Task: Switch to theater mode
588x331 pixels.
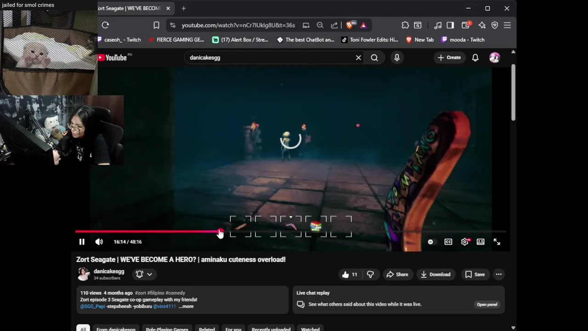Action: [x=481, y=242]
